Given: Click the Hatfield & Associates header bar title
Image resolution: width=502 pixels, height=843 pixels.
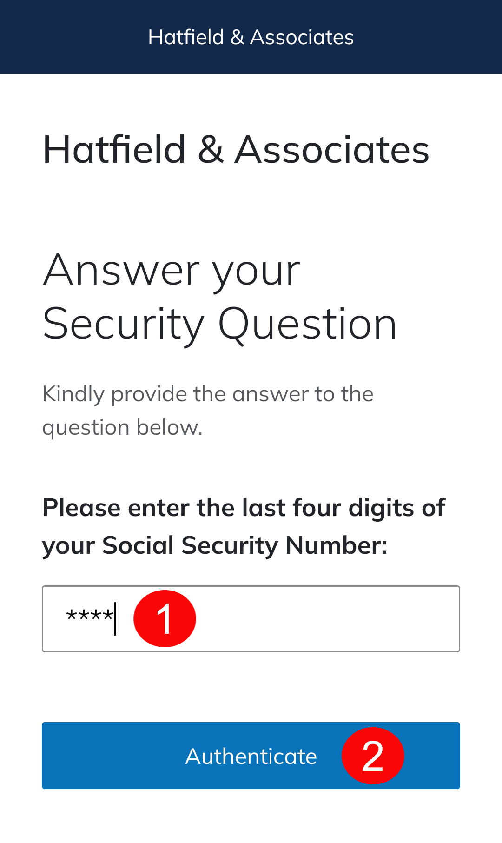Looking at the screenshot, I should pos(251,37).
